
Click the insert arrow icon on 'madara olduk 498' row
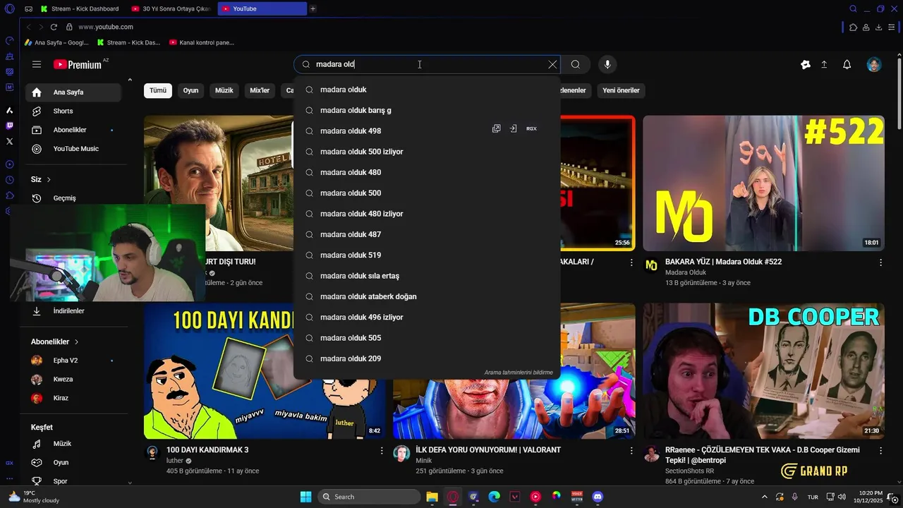click(513, 129)
